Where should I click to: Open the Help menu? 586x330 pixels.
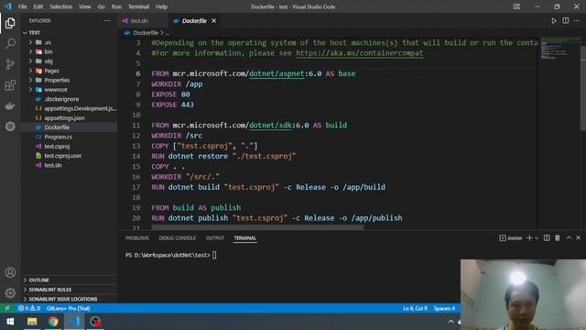(x=161, y=6)
